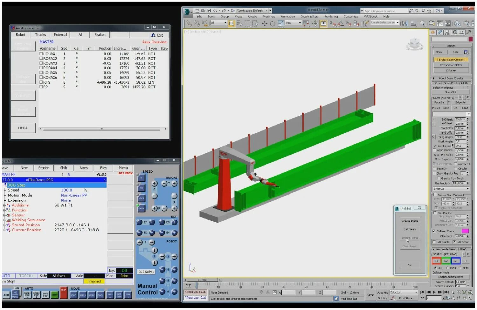477x310 pixels.
Task: Click the Align tool icon
Action: click(x=413, y=23)
